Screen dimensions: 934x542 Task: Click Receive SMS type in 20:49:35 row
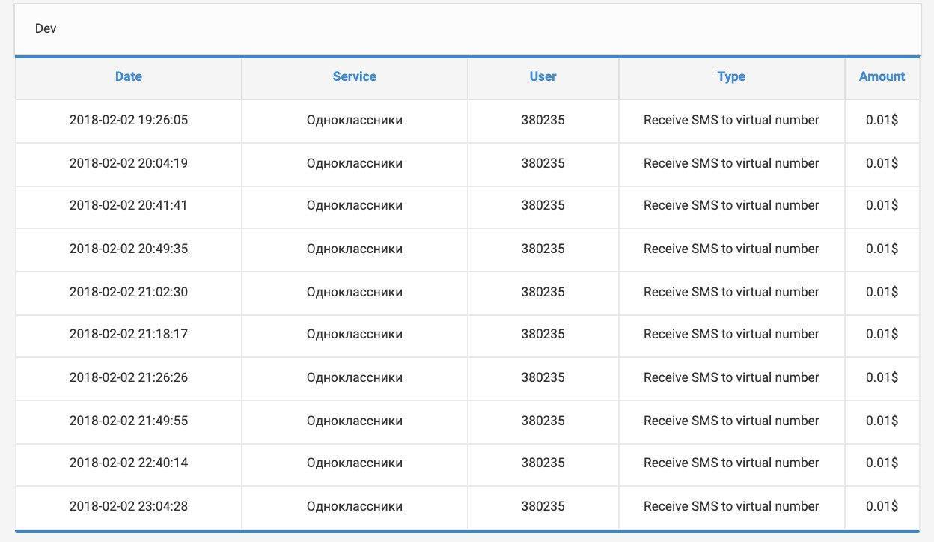731,249
